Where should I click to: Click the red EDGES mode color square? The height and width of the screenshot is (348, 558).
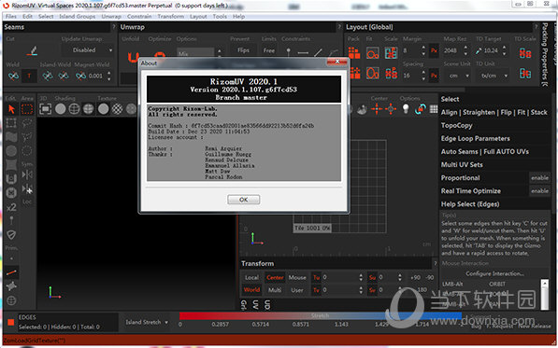(10, 322)
